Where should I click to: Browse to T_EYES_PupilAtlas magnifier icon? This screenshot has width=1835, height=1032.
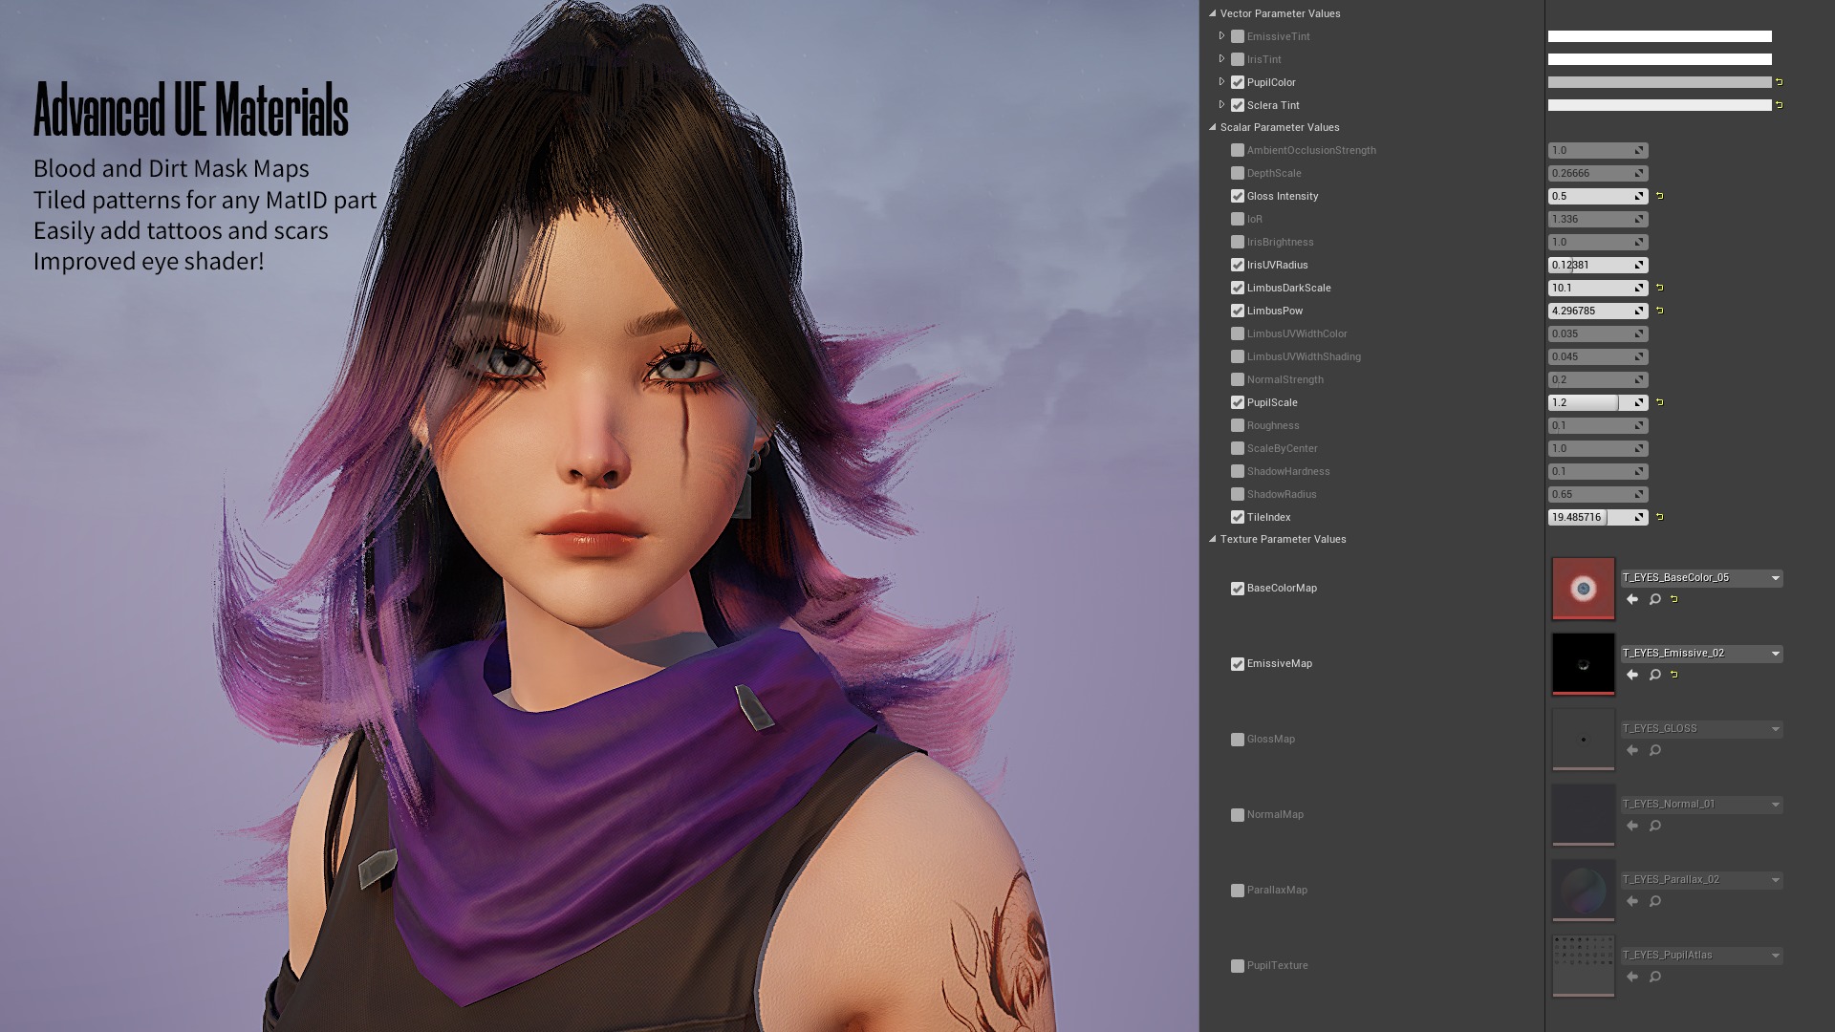(1655, 977)
